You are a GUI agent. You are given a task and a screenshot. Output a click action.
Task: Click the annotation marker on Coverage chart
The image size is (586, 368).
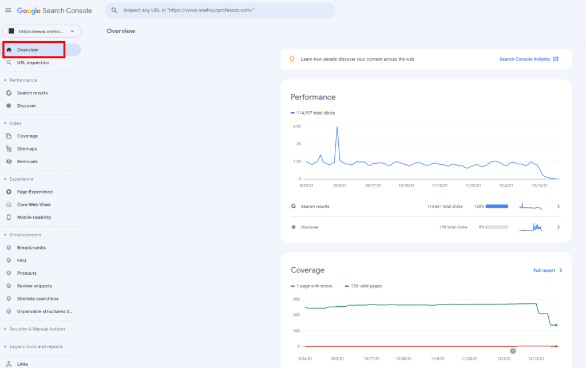[x=513, y=351]
